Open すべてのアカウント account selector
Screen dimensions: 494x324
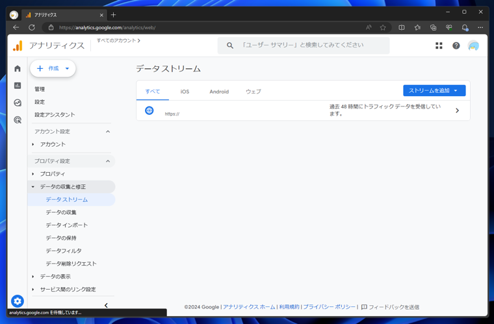click(118, 40)
